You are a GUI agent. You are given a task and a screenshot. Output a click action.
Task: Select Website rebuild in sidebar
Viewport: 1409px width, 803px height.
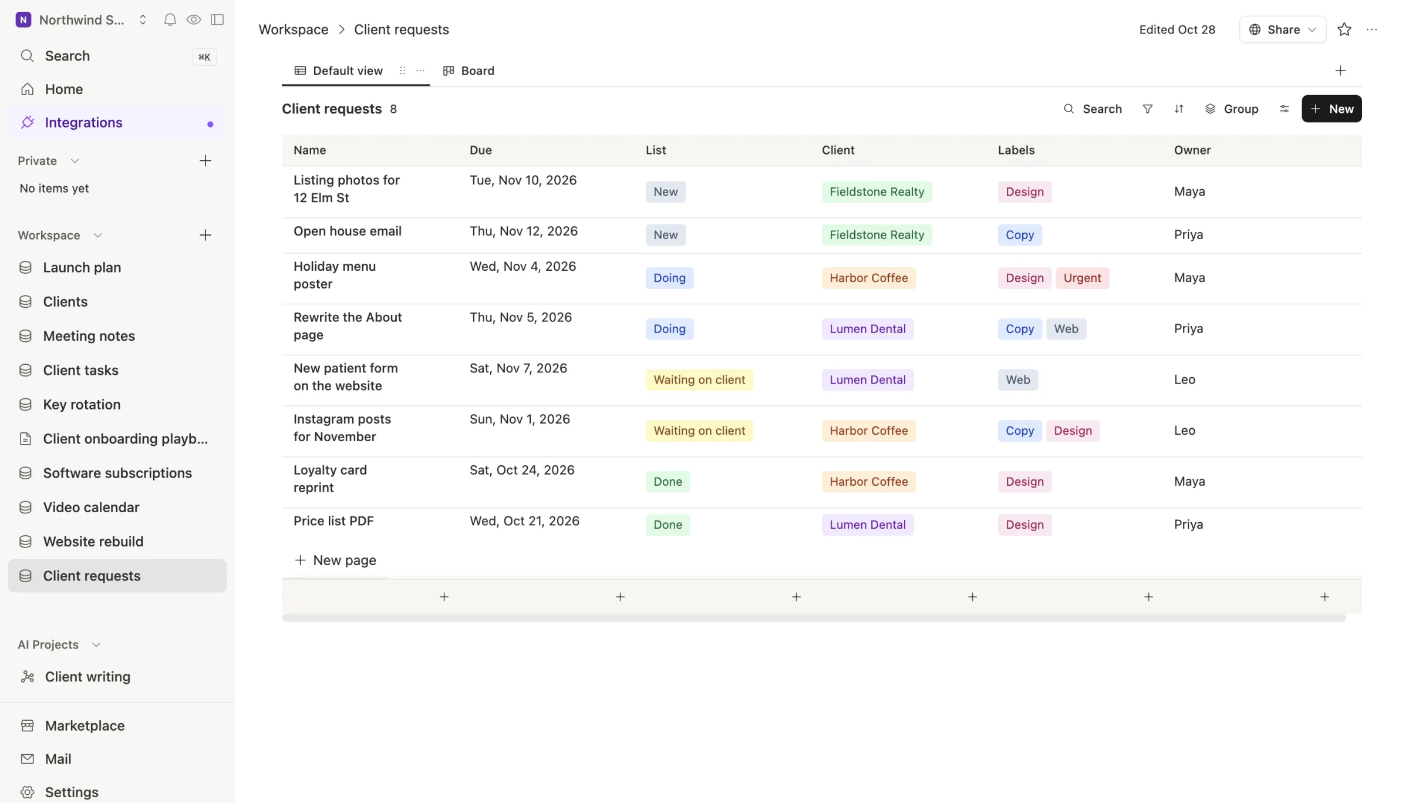(x=117, y=542)
